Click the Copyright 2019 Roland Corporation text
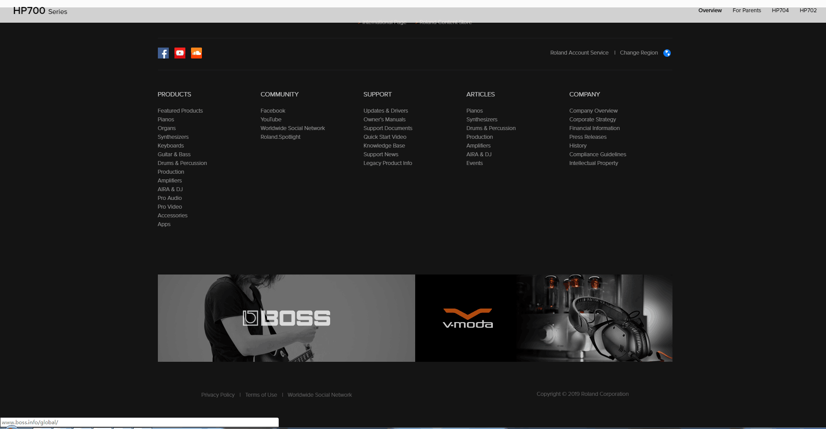This screenshot has height=429, width=826. (x=583, y=394)
